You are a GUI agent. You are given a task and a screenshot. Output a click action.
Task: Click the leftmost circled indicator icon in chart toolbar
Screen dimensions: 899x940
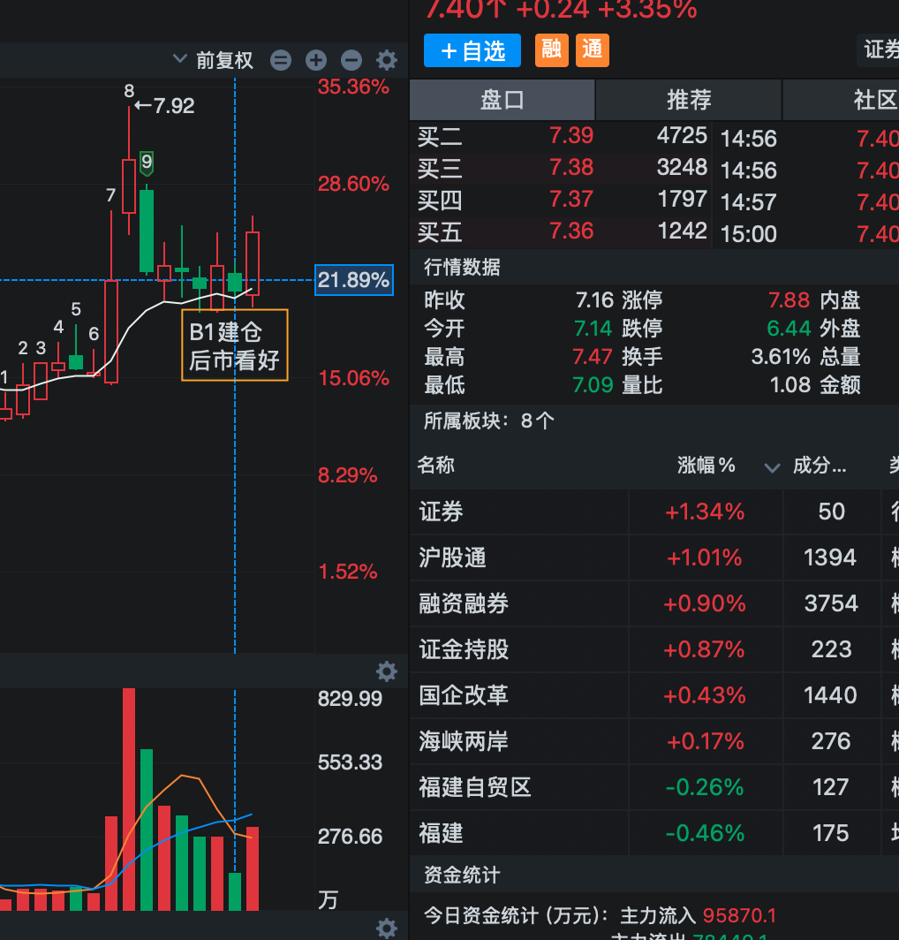[x=280, y=60]
